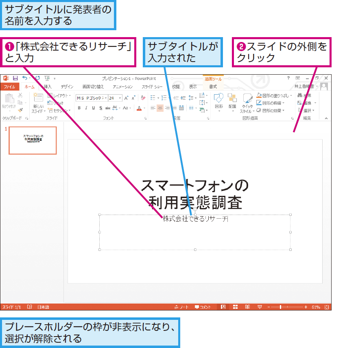Switch to the スライドショー tab
The height and width of the screenshot is (348, 345).
tap(152, 86)
